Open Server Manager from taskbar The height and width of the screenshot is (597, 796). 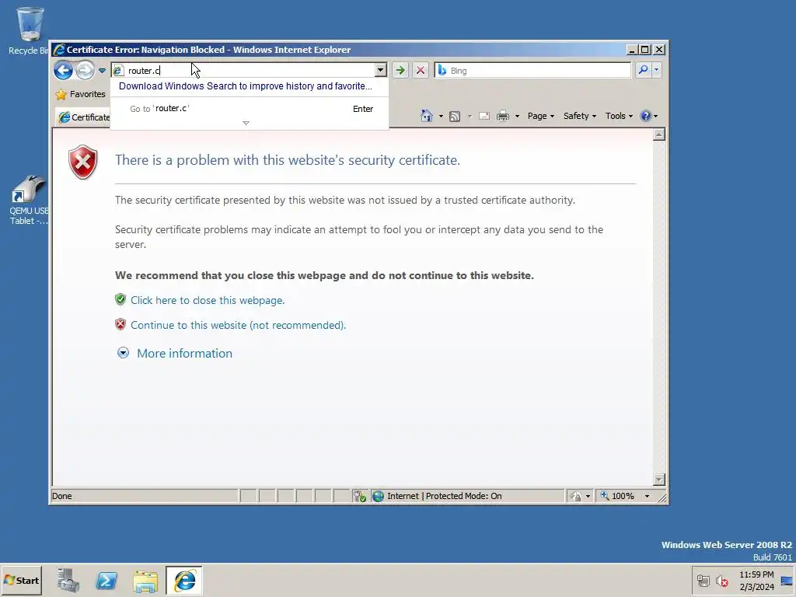pyautogui.click(x=68, y=580)
